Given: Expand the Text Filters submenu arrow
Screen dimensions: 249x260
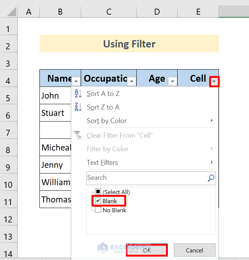Looking at the screenshot, I should 212,162.
